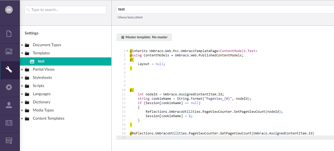Image resolution: width=334 pixels, height=151 pixels.
Task: Click the string cookieName code line
Action: pos(195,99)
